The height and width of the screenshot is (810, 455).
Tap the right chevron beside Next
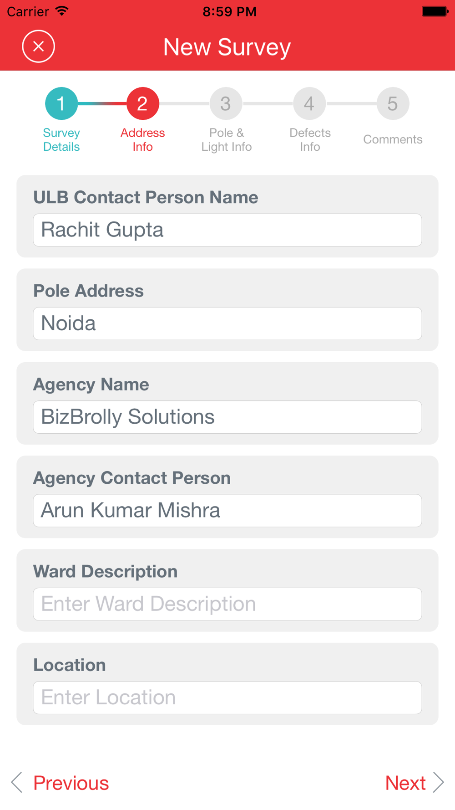[x=438, y=782]
